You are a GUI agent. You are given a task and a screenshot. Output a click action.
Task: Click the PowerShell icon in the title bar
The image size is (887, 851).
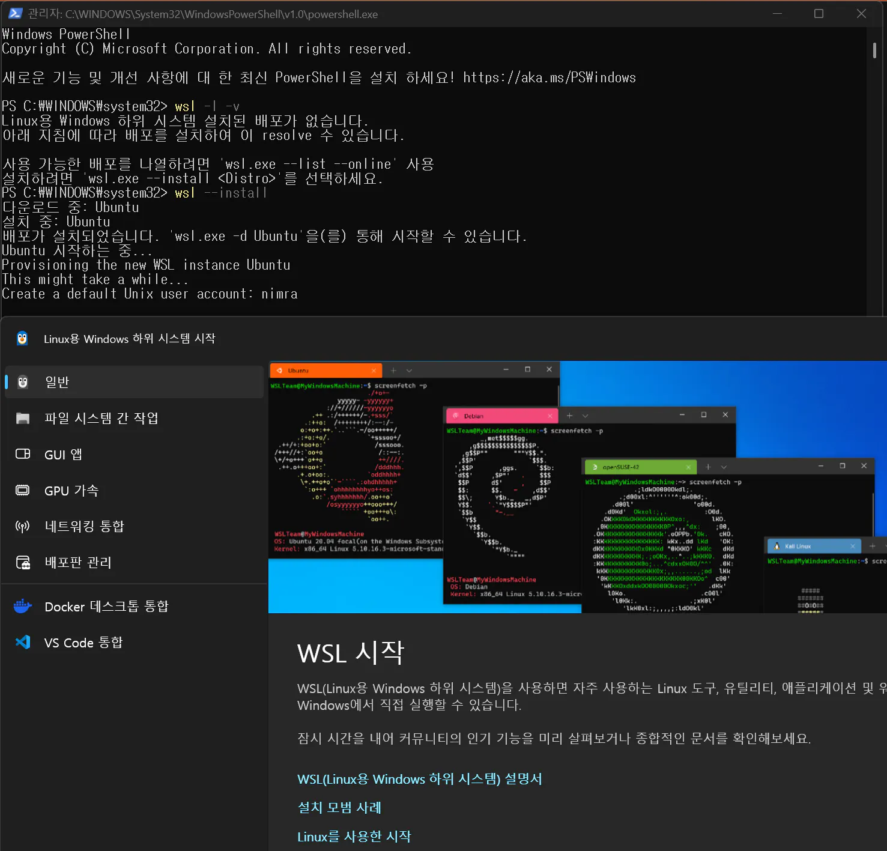point(14,13)
